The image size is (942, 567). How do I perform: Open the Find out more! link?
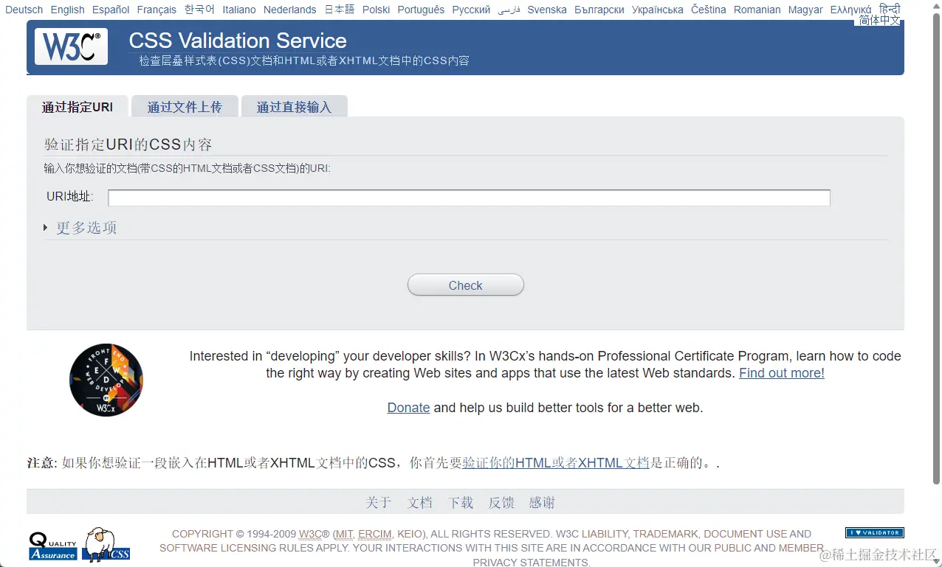782,373
